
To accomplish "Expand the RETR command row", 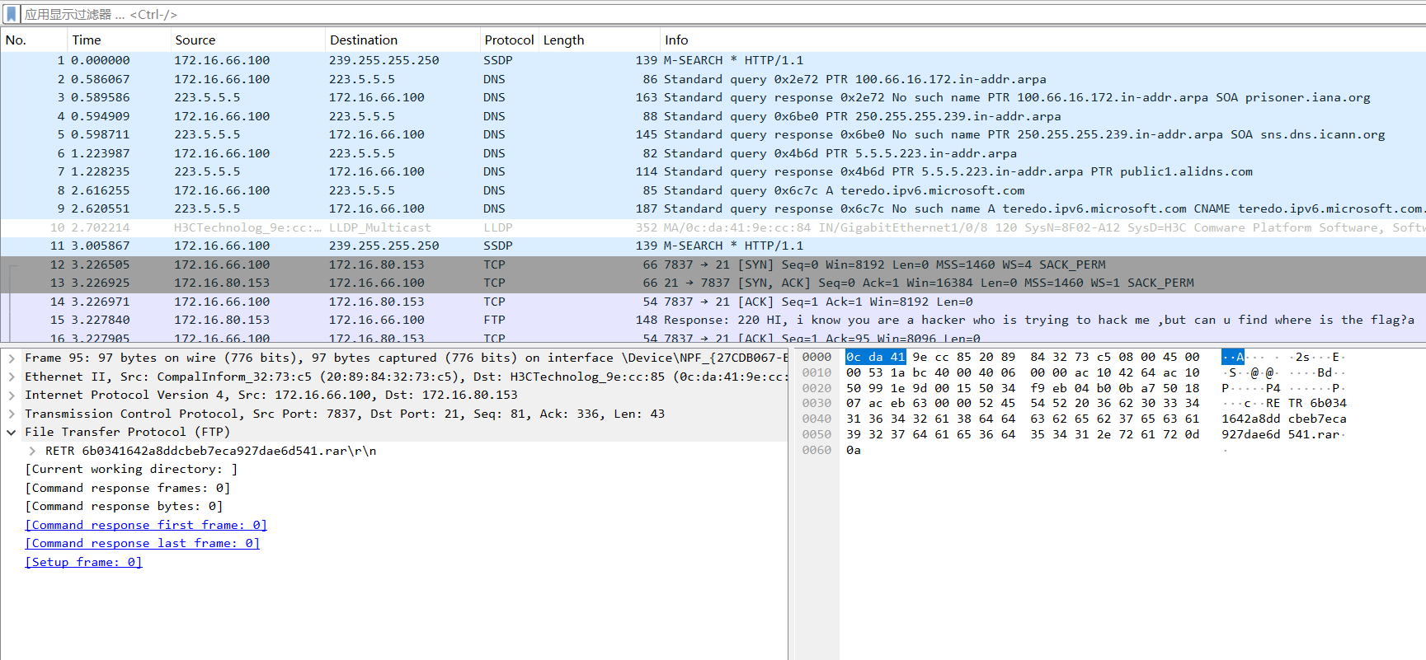I will 32,451.
